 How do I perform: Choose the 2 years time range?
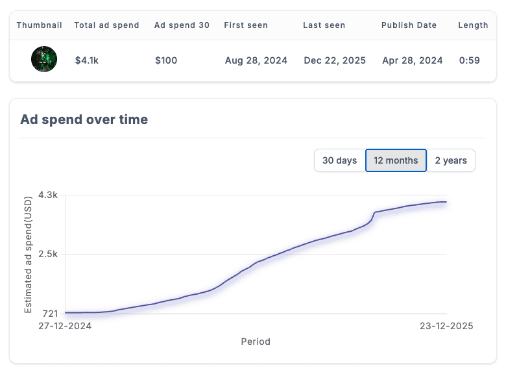pos(451,160)
